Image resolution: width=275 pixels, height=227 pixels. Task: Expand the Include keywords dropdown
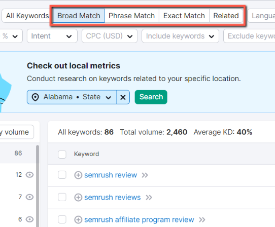point(180,36)
